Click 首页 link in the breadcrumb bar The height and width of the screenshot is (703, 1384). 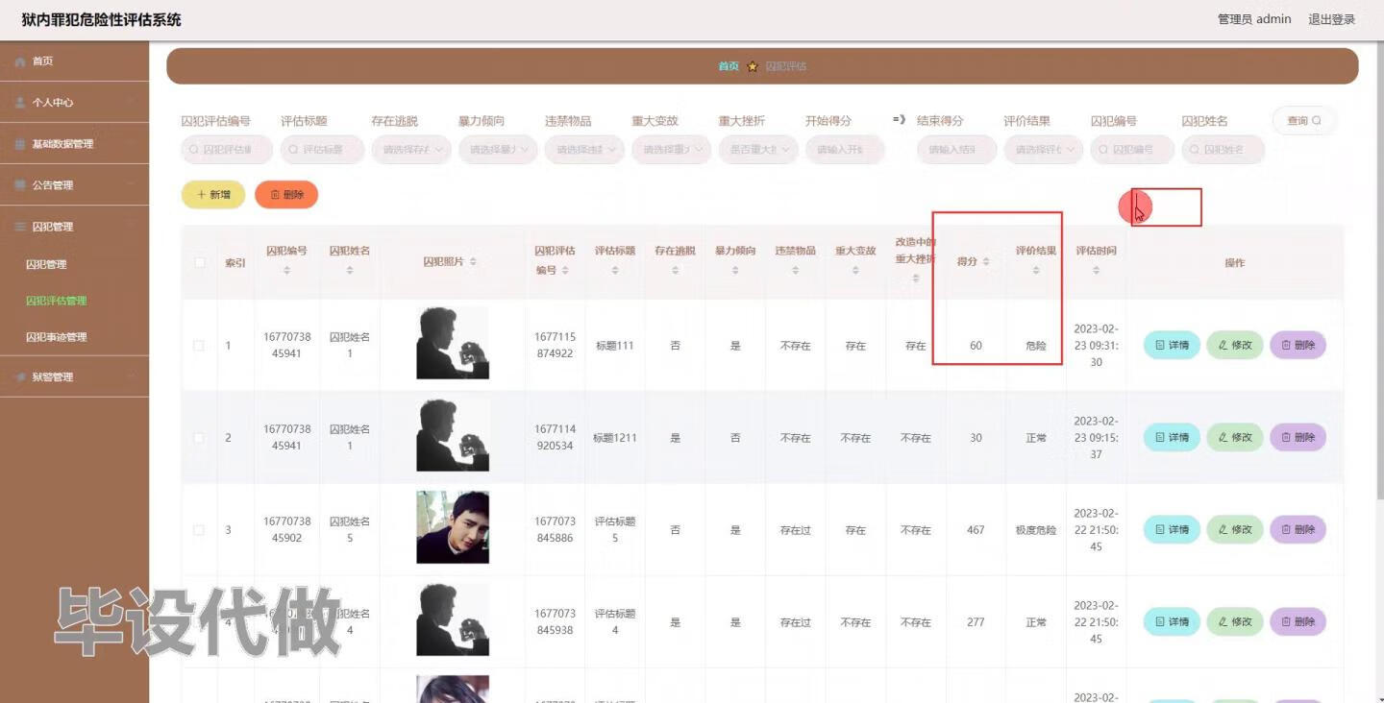pos(729,66)
